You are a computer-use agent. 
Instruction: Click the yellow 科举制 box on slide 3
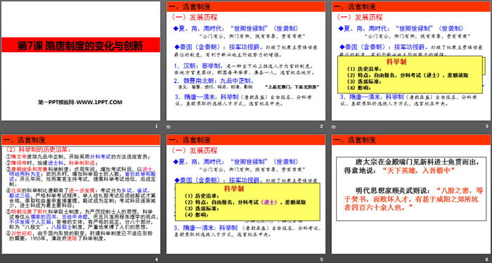[410, 75]
